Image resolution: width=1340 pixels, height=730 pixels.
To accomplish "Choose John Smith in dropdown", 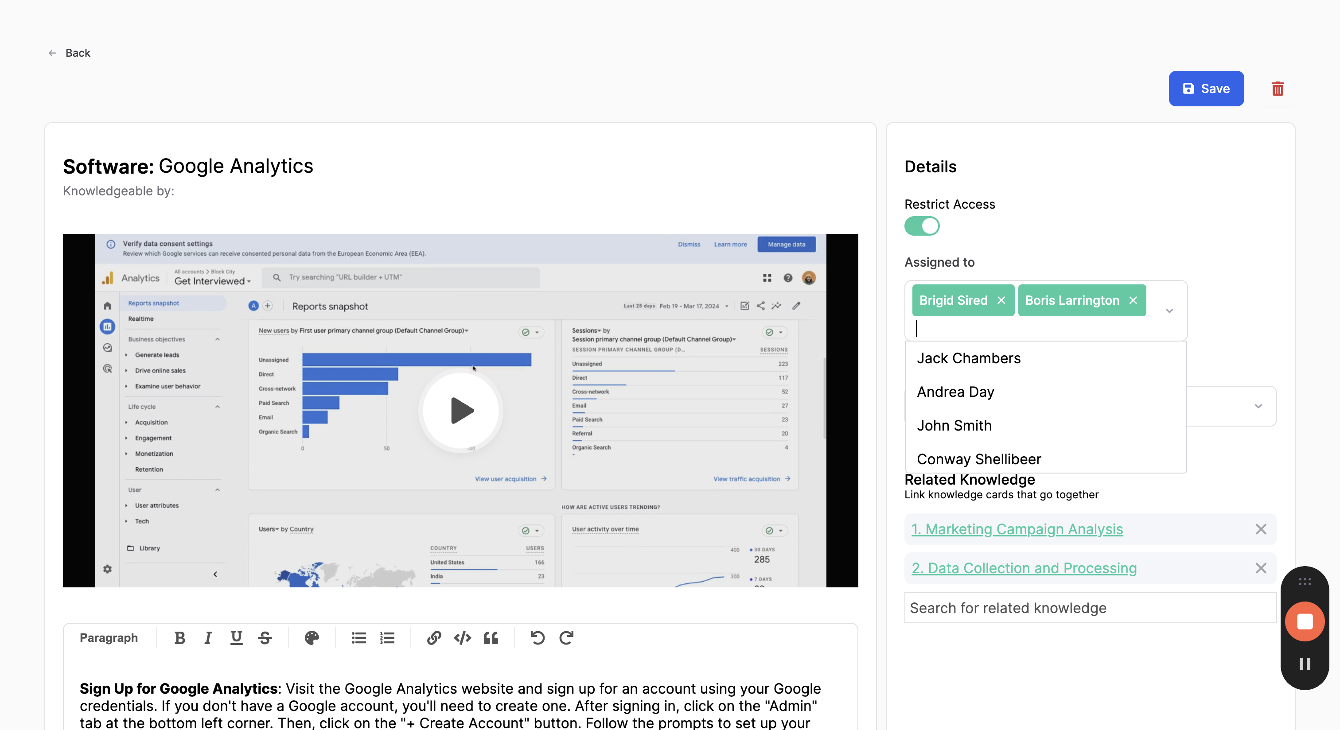I will coord(1046,425).
